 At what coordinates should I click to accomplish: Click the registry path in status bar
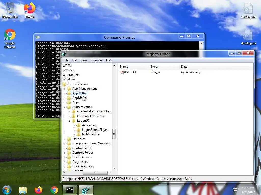coord(127,179)
